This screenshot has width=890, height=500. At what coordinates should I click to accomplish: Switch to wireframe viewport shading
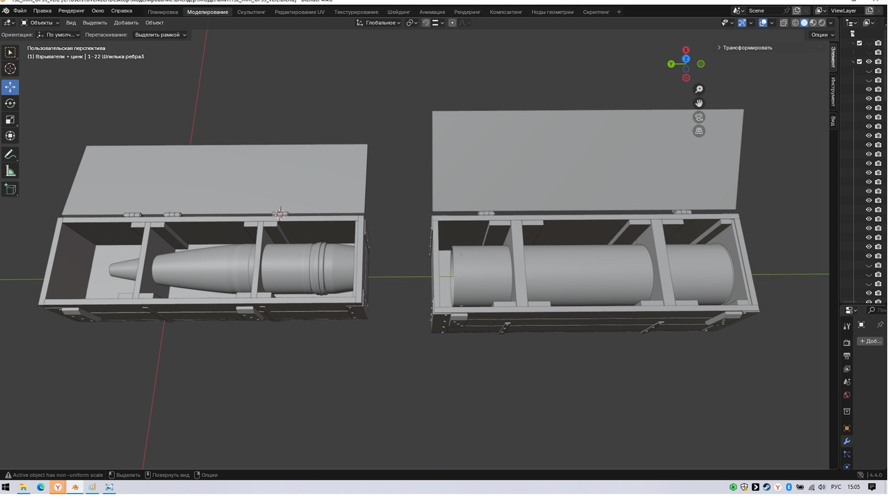795,23
